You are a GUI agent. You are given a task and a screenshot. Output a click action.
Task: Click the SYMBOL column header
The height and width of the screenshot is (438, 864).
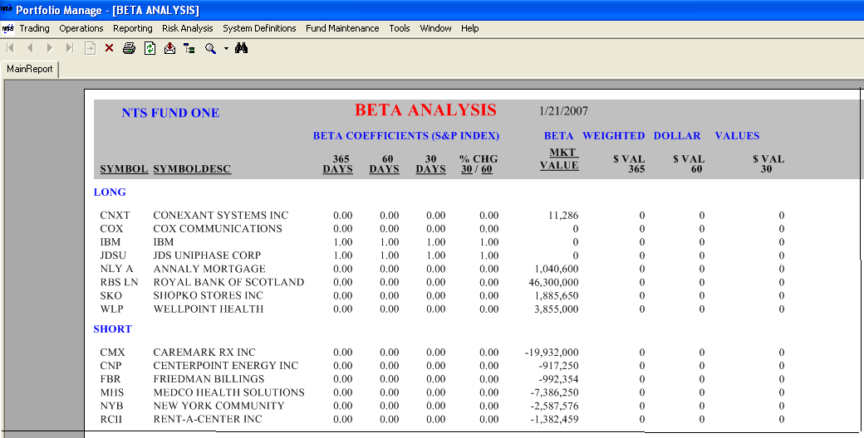[124, 169]
